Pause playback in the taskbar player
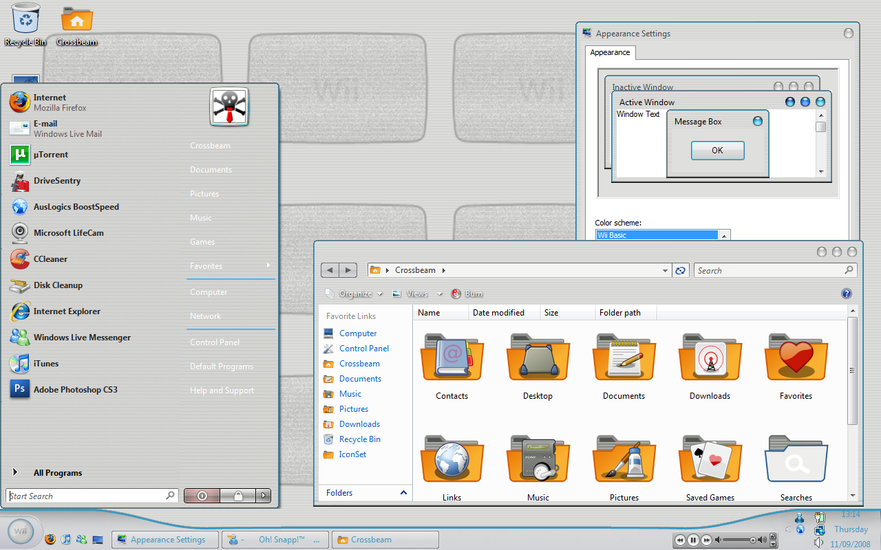This screenshot has width=881, height=550. point(693,540)
